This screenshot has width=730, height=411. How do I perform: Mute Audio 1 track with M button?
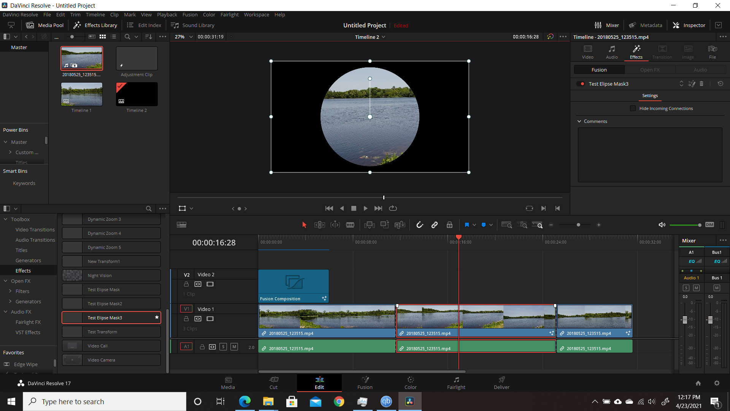click(234, 347)
